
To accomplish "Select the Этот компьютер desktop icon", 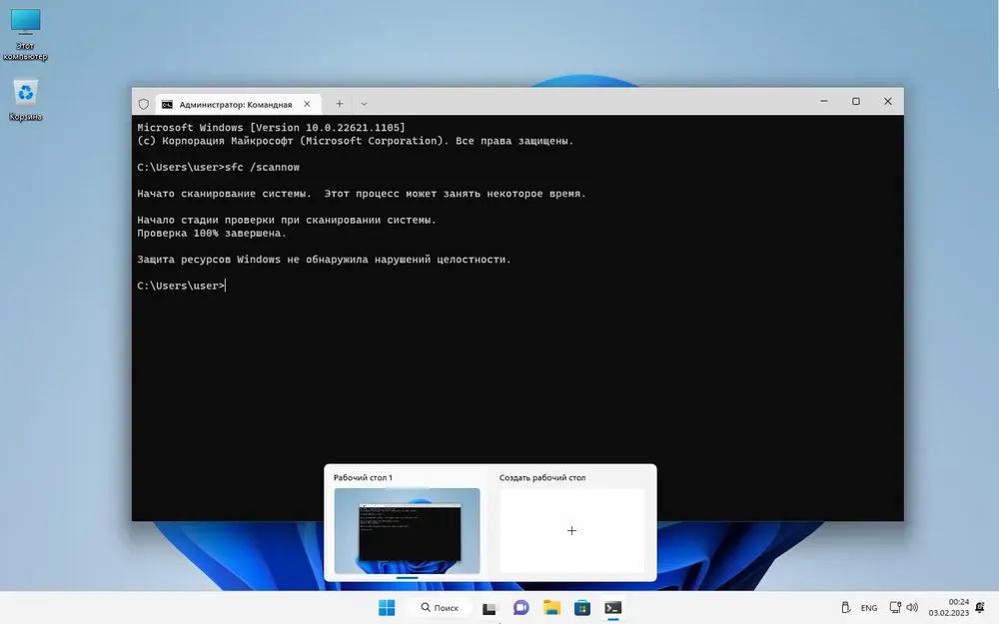I will [26, 34].
